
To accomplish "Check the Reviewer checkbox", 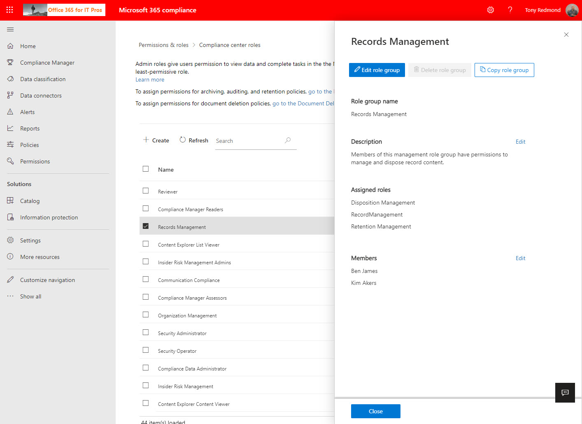I will tap(146, 191).
